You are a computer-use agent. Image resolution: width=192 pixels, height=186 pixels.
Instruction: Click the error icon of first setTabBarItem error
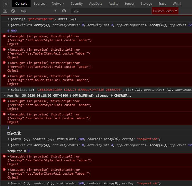(x=4, y=49)
